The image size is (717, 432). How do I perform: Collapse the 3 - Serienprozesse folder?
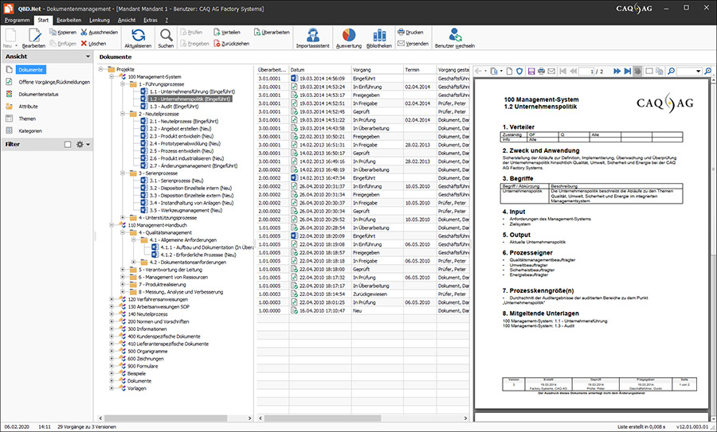[x=122, y=173]
